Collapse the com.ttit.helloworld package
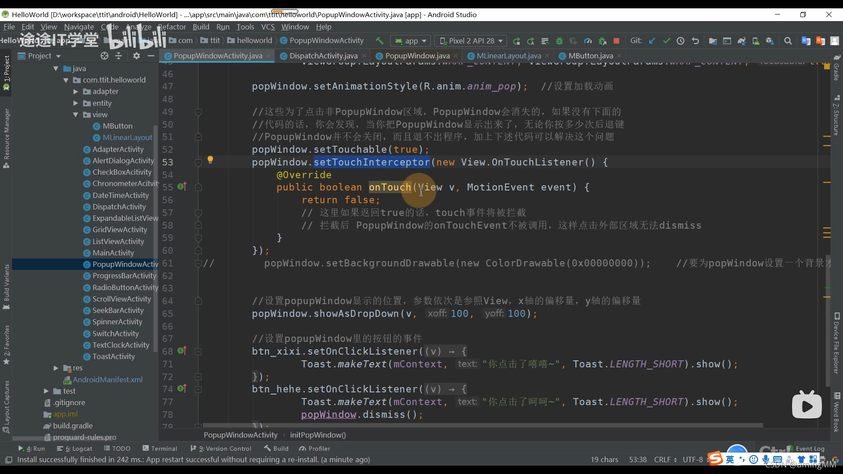This screenshot has width=843, height=474. [66, 80]
